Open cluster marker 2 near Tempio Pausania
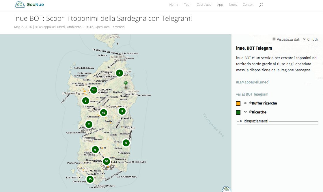 (119, 73)
